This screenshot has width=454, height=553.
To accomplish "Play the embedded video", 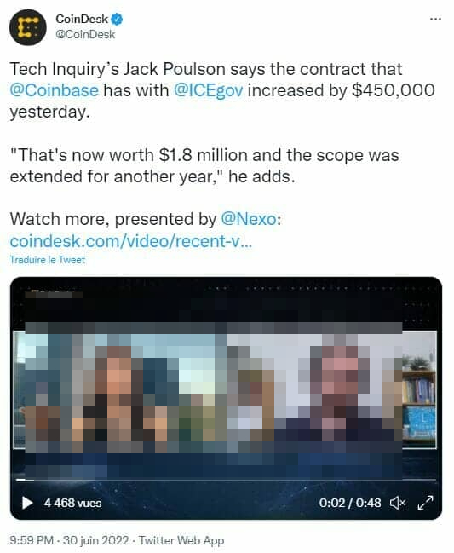I will click(x=27, y=503).
